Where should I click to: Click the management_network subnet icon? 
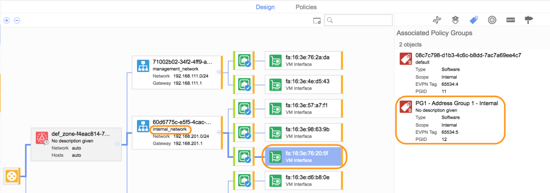143,65
